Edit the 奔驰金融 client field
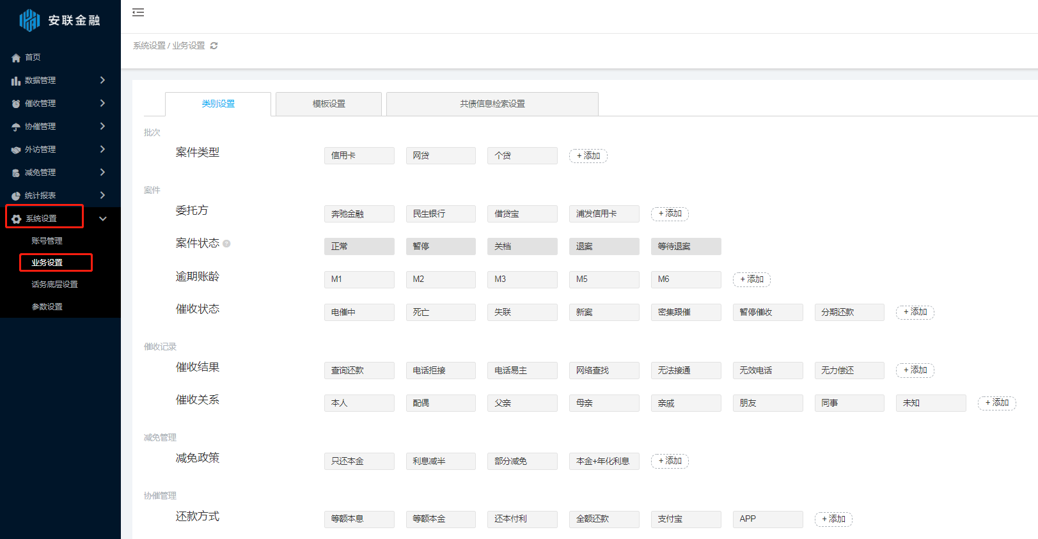The width and height of the screenshot is (1038, 539). tap(359, 214)
